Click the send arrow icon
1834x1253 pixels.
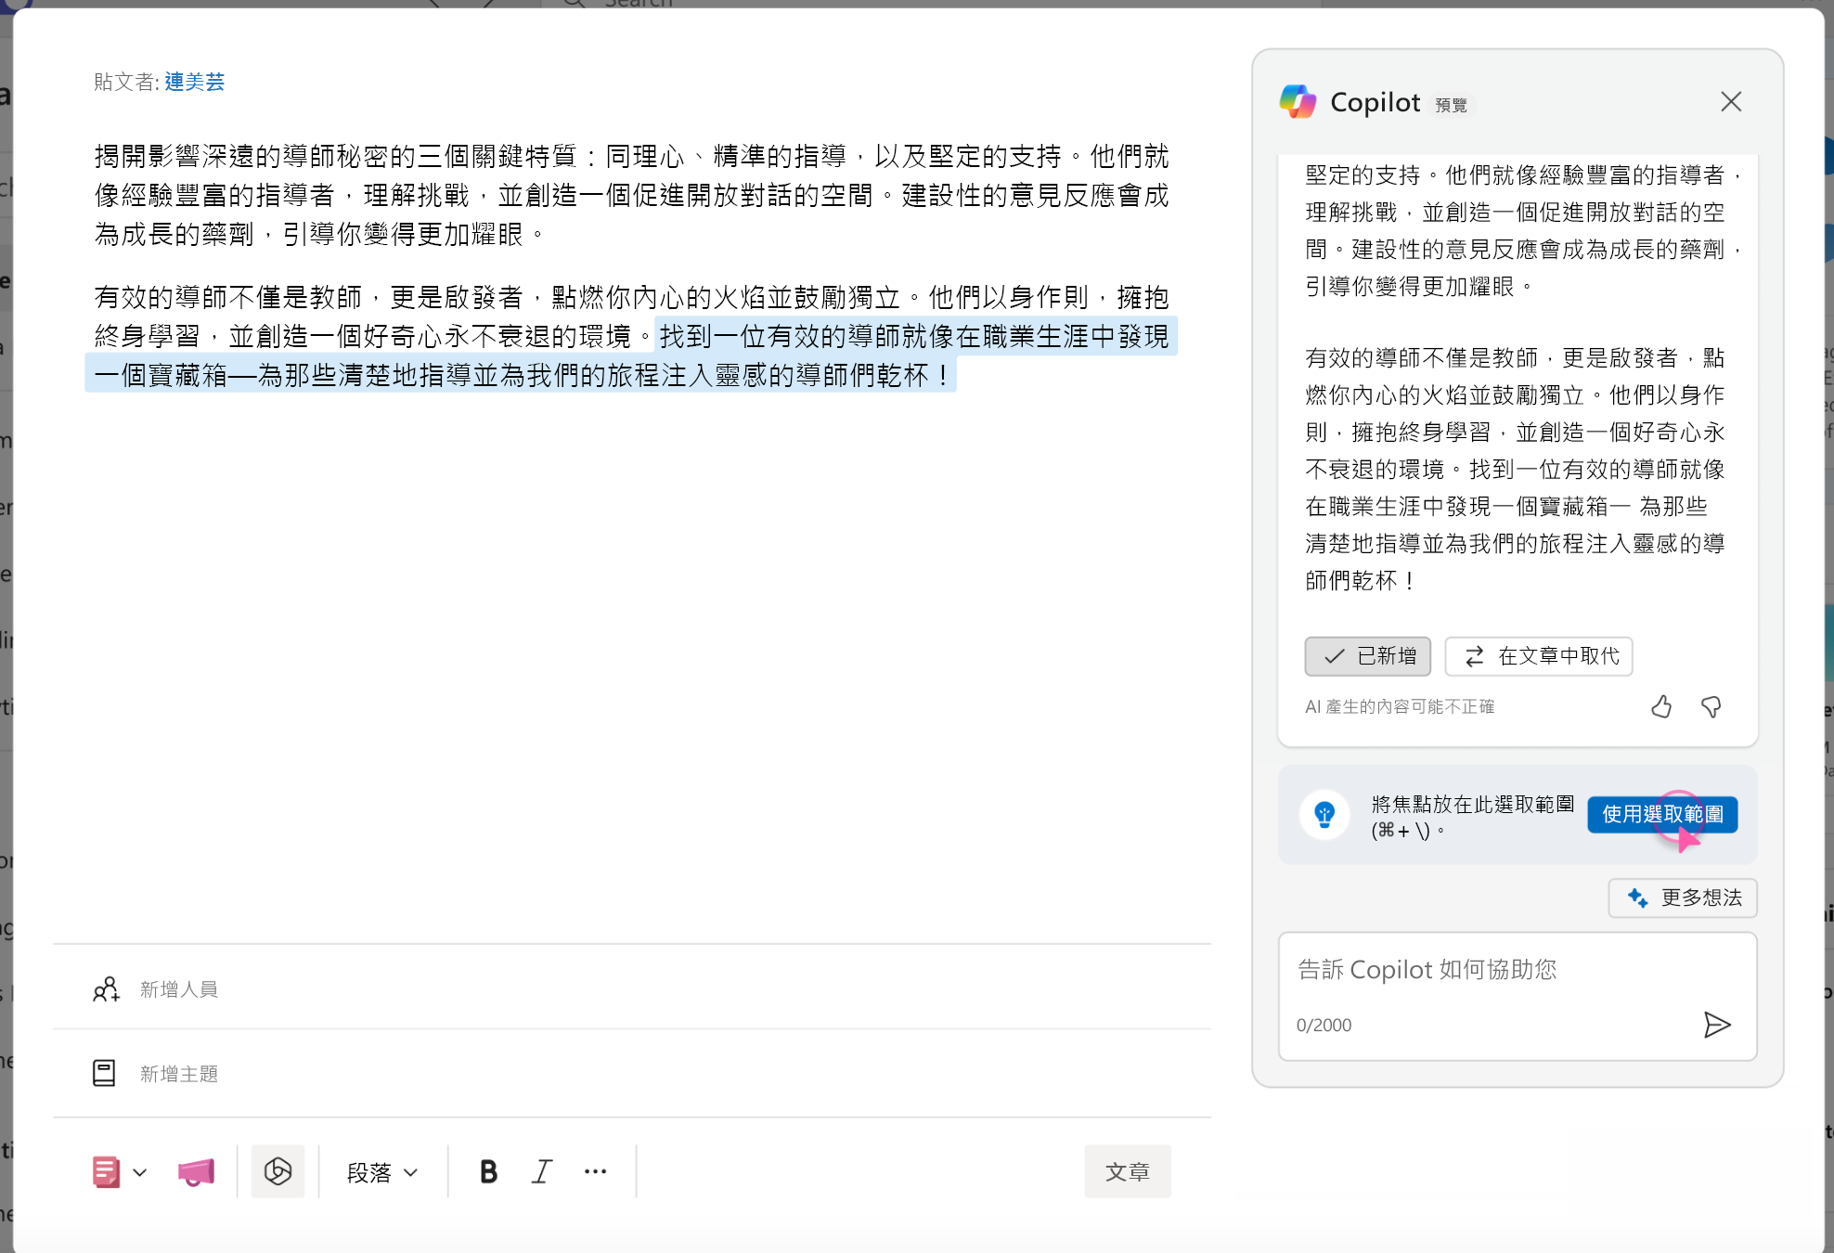[1717, 1025]
